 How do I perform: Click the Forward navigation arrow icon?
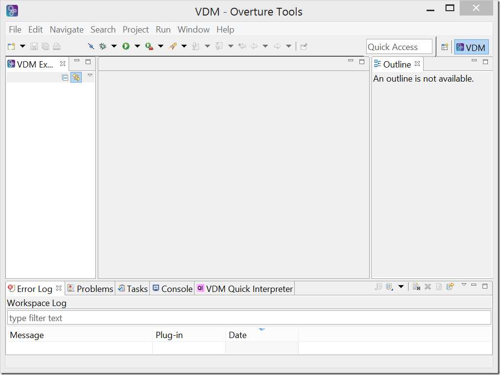pos(277,47)
